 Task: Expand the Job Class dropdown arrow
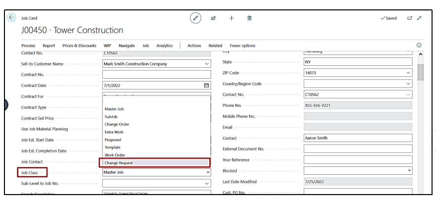(207, 173)
